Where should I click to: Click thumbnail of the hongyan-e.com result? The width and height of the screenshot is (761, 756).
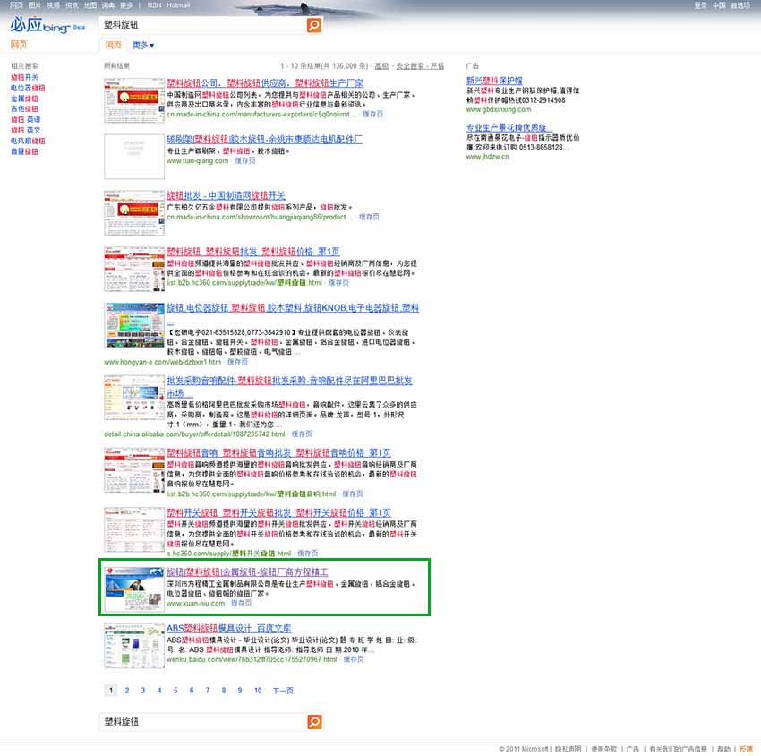[133, 325]
